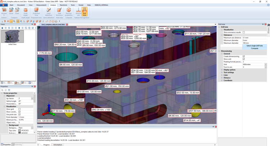Select the Initial View thumbnail
The image size is (270, 146).
[x=12, y=36]
